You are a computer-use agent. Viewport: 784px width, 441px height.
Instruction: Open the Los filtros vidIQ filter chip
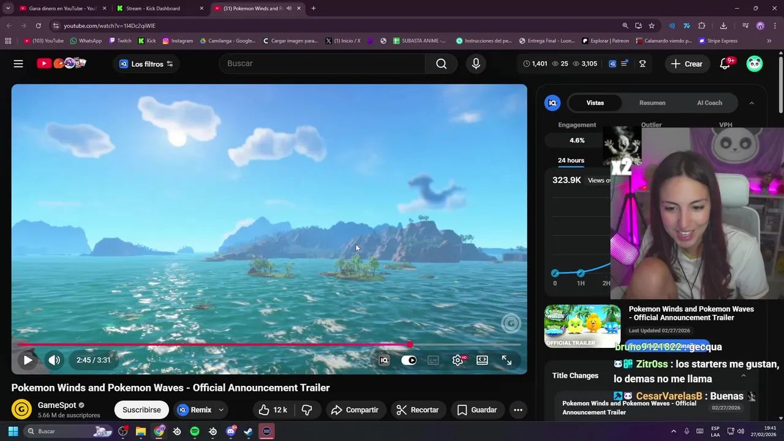click(x=146, y=64)
